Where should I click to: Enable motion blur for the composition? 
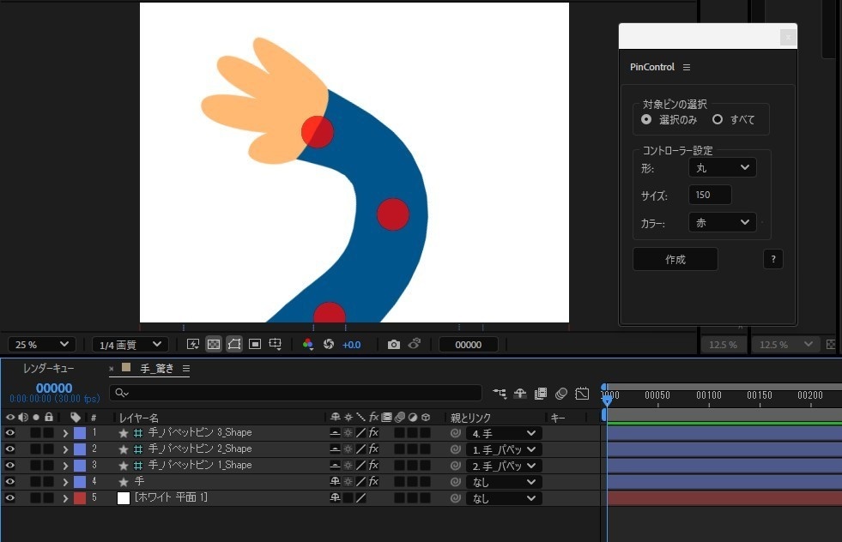pos(561,394)
